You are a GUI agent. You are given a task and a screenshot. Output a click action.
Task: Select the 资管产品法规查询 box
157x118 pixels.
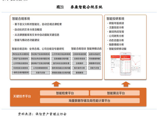[x=21, y=59]
